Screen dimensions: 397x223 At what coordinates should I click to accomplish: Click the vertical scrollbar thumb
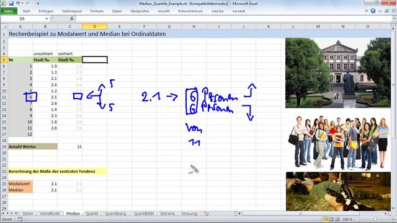tap(394, 85)
